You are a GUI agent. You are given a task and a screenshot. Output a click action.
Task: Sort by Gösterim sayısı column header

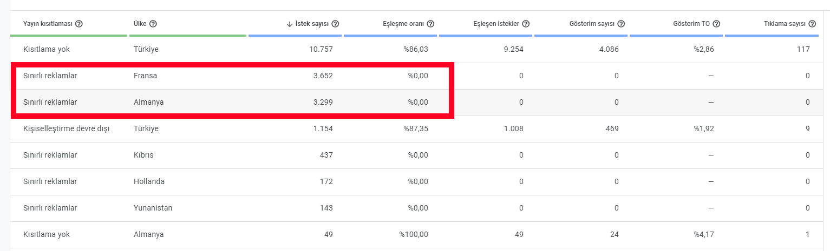click(592, 24)
